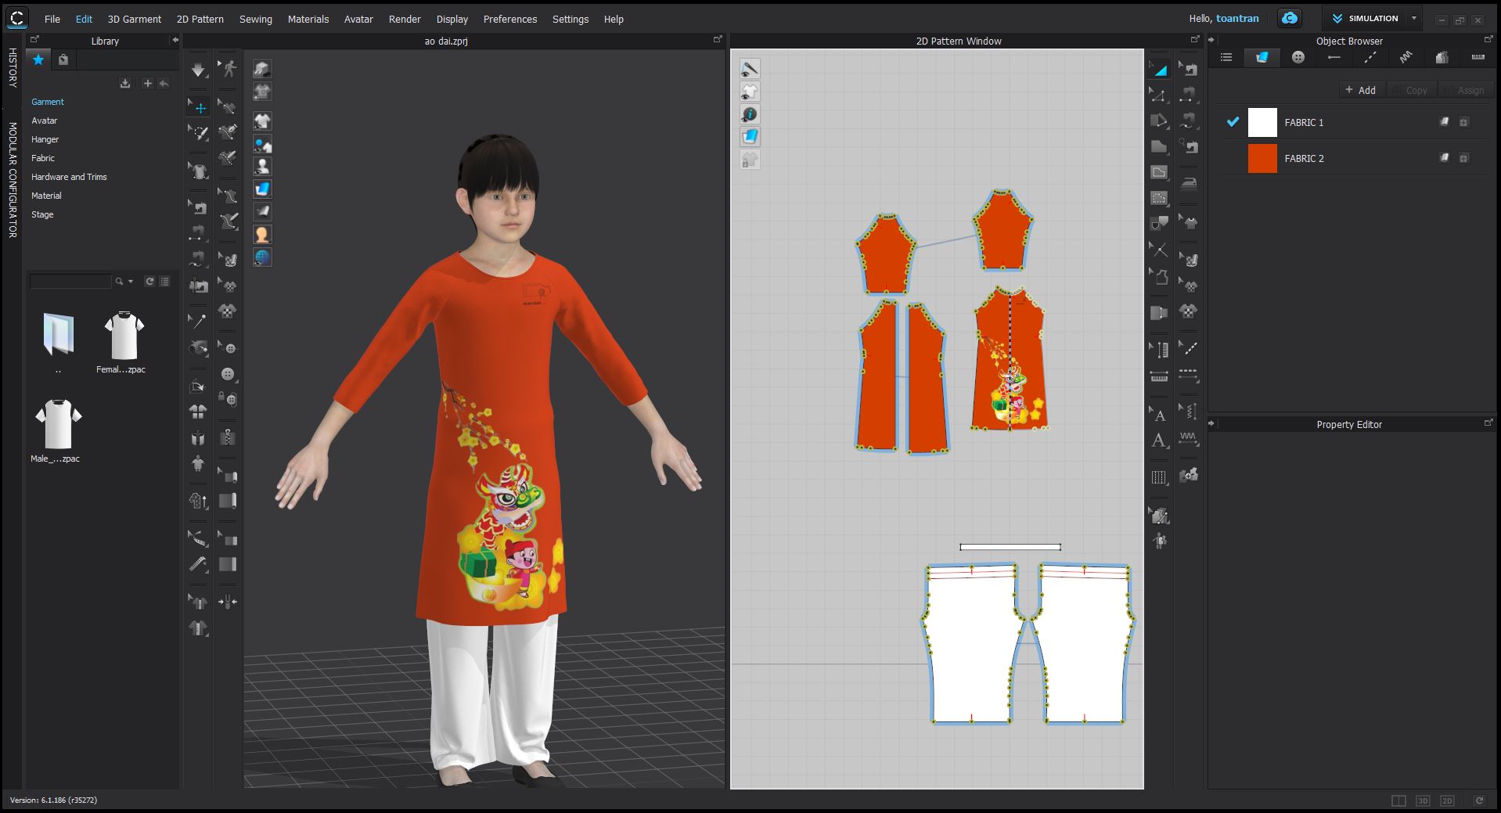Open the SIMULATION mode dropdown arrow
1501x813 pixels.
pos(1414,18)
